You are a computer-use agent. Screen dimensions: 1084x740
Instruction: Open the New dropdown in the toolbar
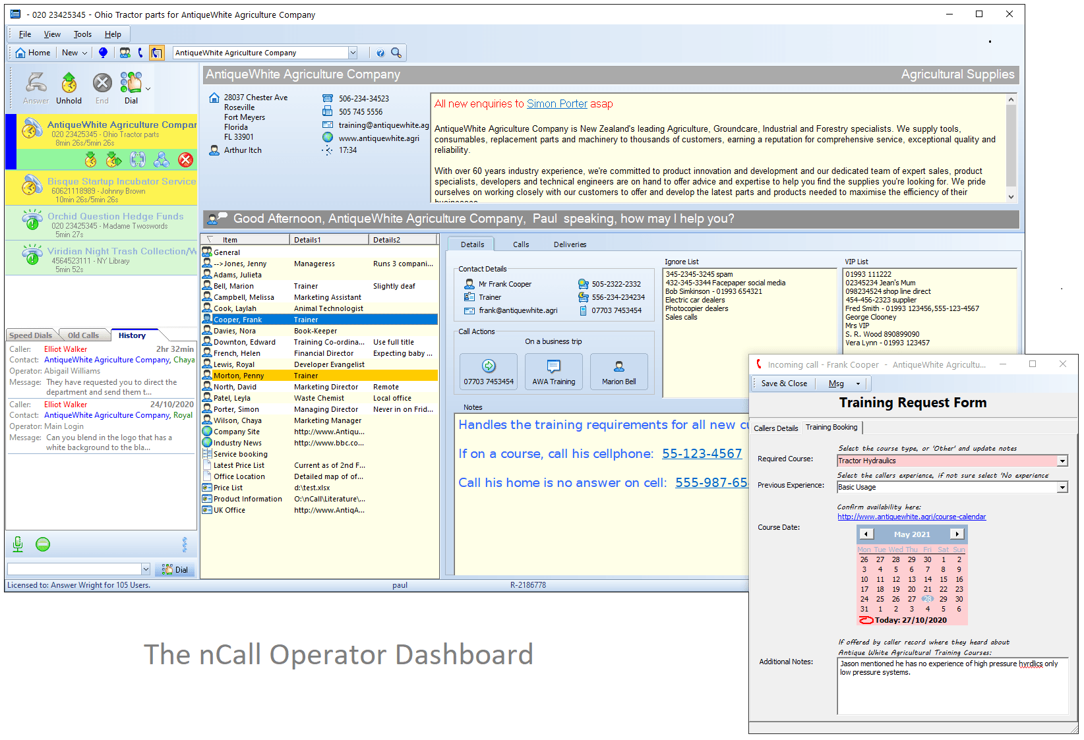(x=75, y=53)
